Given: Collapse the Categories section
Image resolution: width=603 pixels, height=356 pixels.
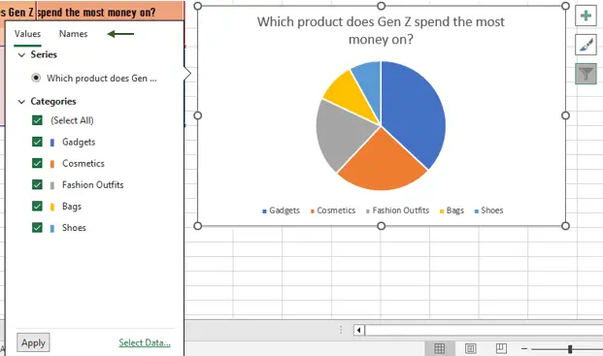Looking at the screenshot, I should pos(21,102).
